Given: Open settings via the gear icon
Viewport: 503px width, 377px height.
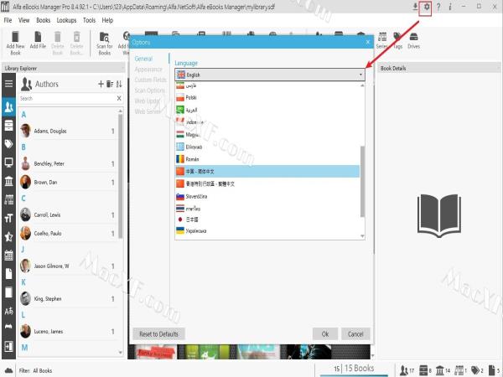Looking at the screenshot, I should coord(426,8).
